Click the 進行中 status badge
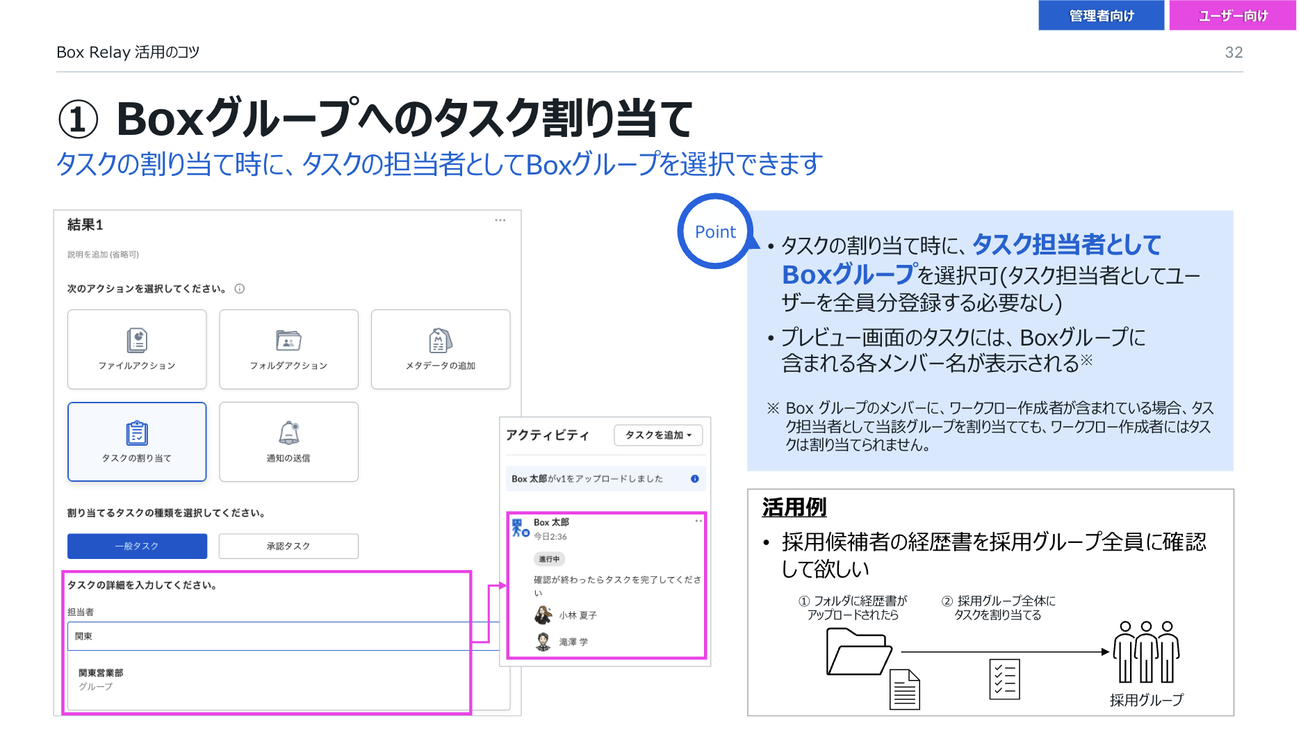This screenshot has width=1301, height=730. tap(549, 559)
